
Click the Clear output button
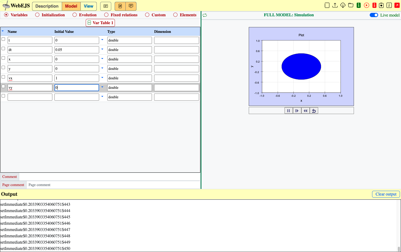(x=386, y=194)
